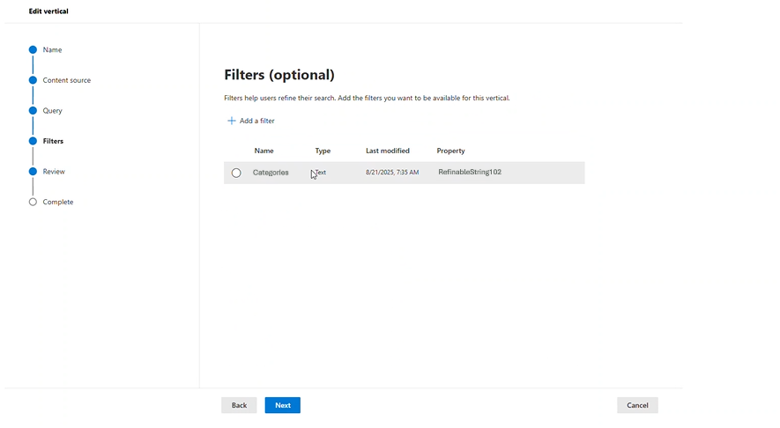The width and height of the screenshot is (780, 428).
Task: Click the Content source step circle
Action: 33,80
